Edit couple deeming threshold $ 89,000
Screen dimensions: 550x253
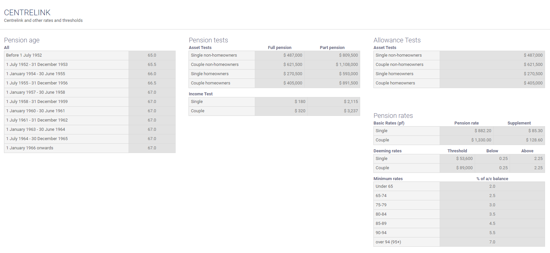(x=457, y=168)
